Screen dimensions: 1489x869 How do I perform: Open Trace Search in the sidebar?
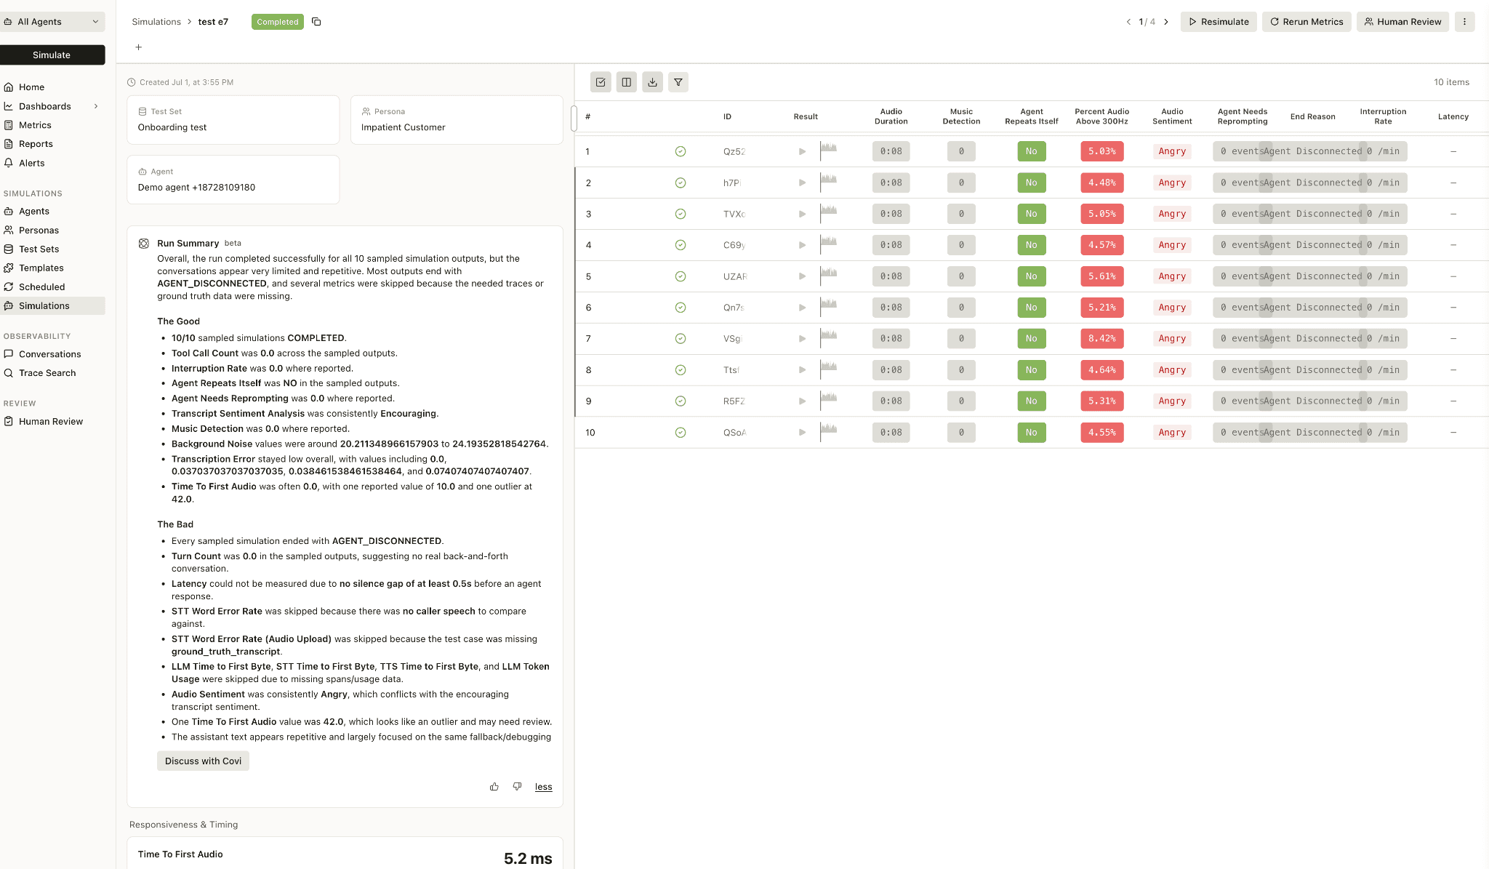[47, 373]
